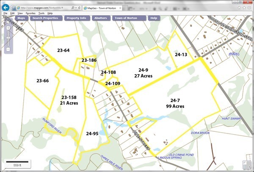Open the Favorites star icon
Viewport: 254px width, 172px height.
coord(244,8)
